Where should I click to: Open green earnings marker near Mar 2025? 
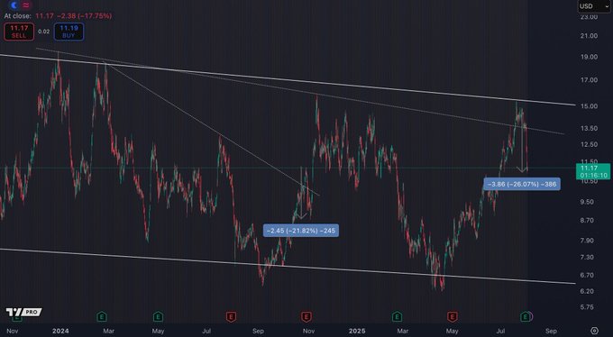coord(397,316)
